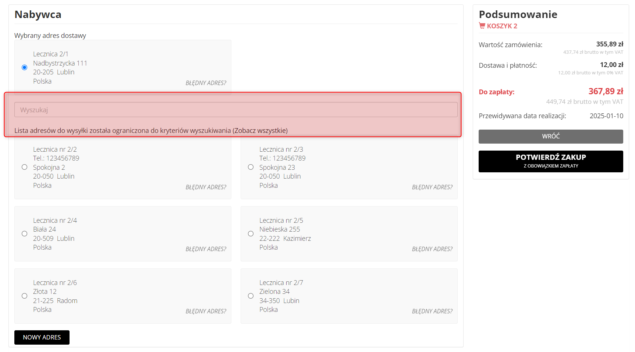The image size is (635, 352).
Task: Choose the Lecznica nr 2/3 address radio
Action: point(251,167)
